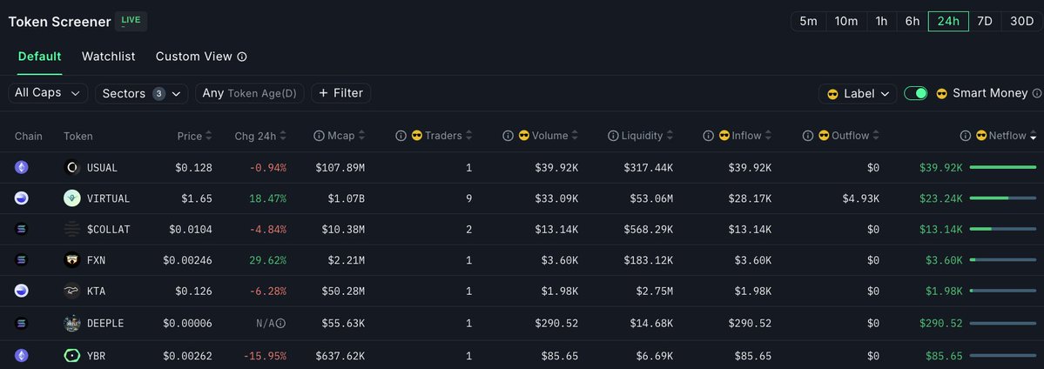Sort by the Netflow column header
1044x369 pixels.
click(x=1007, y=136)
